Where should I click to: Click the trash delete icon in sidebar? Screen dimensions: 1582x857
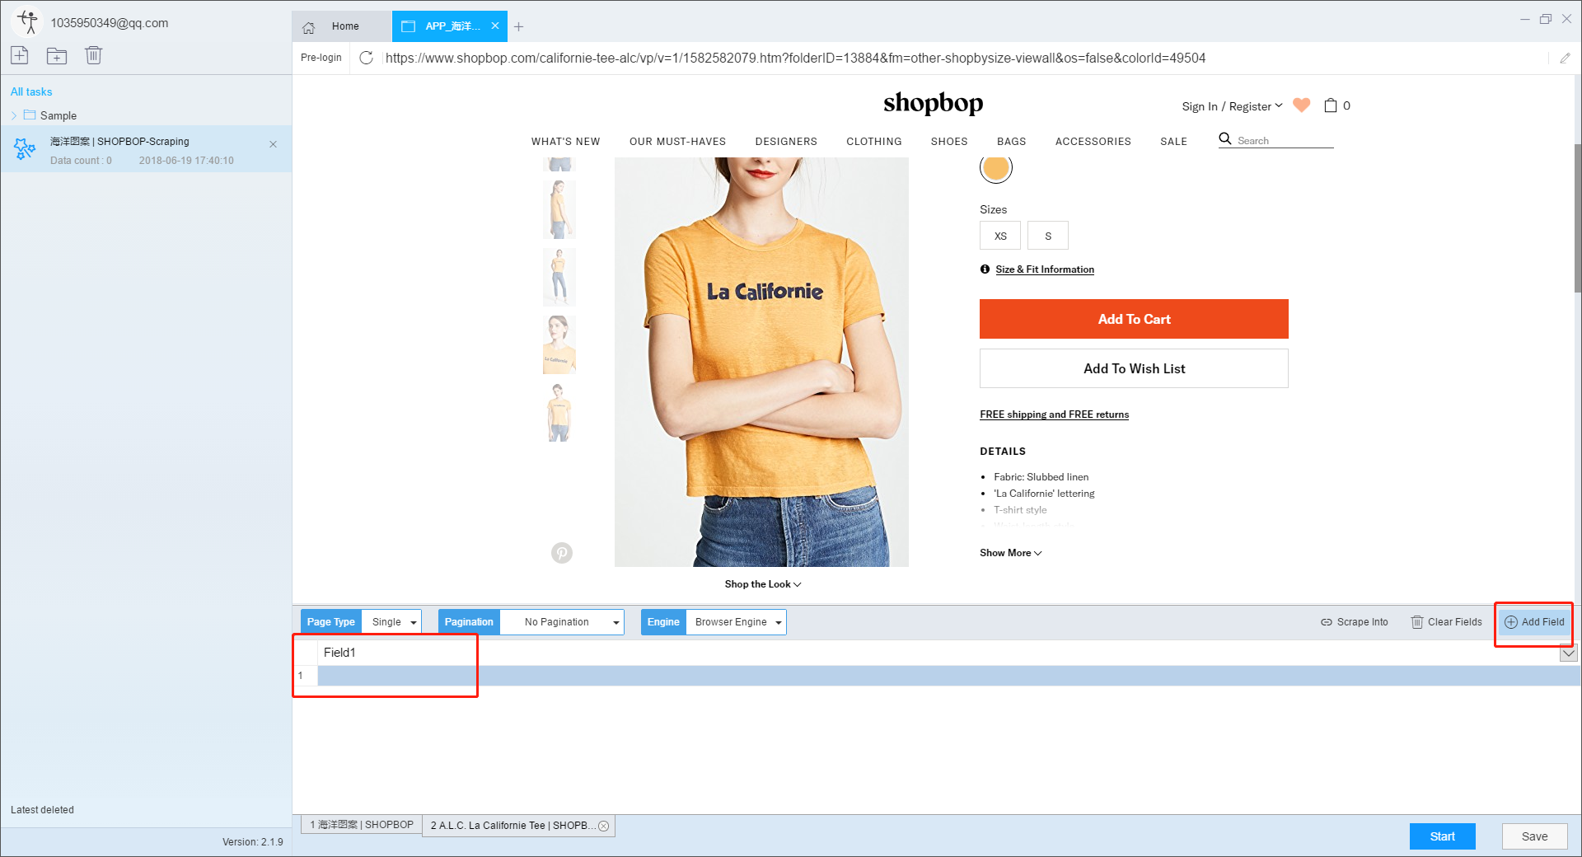click(94, 55)
